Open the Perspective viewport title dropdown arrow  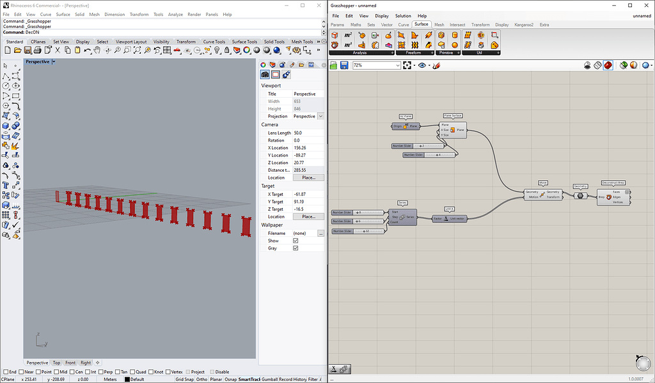[x=53, y=61]
